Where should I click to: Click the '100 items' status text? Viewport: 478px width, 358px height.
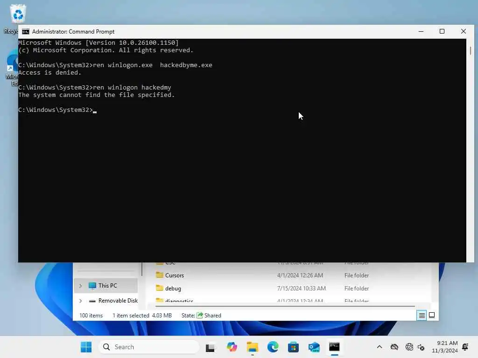[x=91, y=316]
